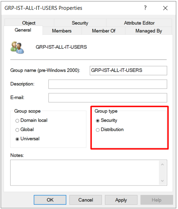The image size is (178, 209).
Task: Click the Cancel button
Action: coord(86,200)
